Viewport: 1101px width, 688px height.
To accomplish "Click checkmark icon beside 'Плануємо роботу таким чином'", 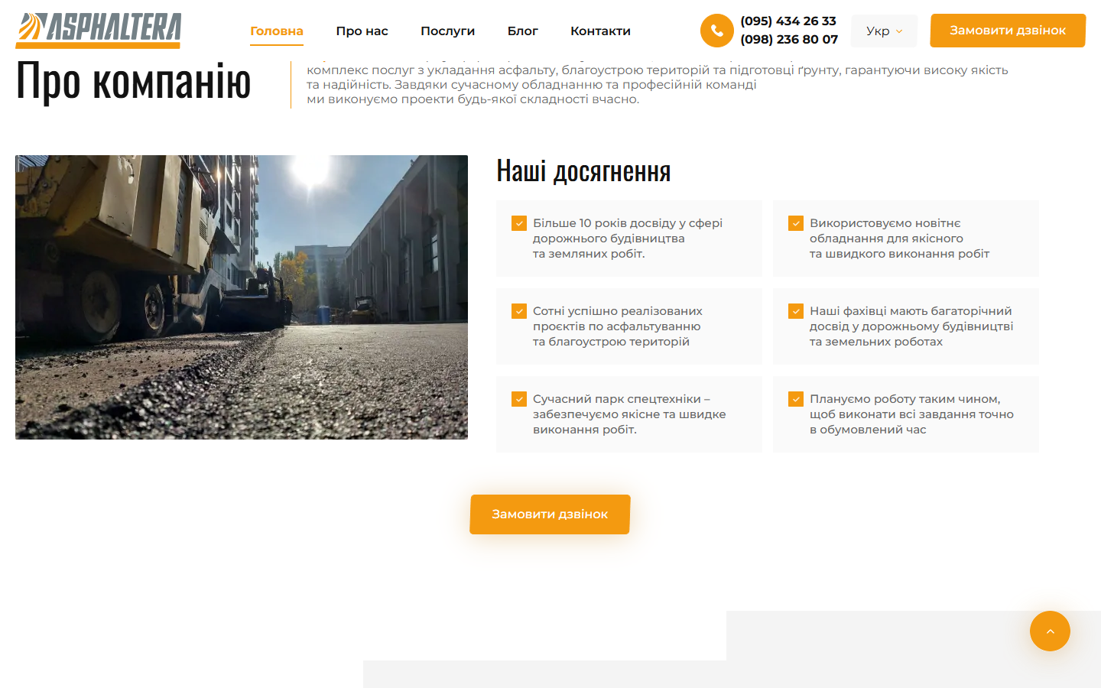I will coord(796,399).
